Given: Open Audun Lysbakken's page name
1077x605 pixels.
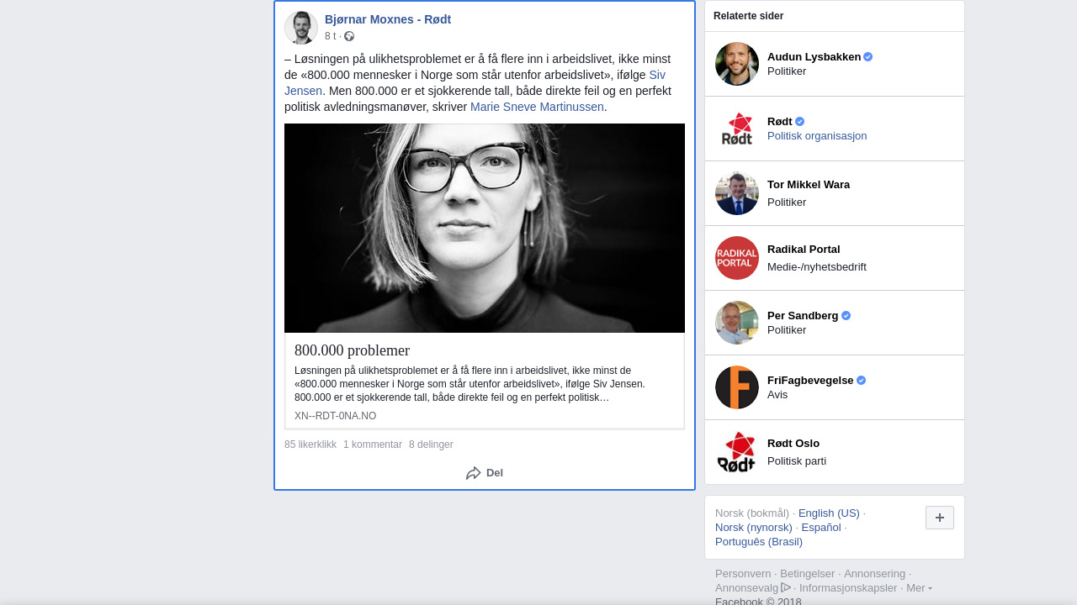Looking at the screenshot, I should click(814, 57).
